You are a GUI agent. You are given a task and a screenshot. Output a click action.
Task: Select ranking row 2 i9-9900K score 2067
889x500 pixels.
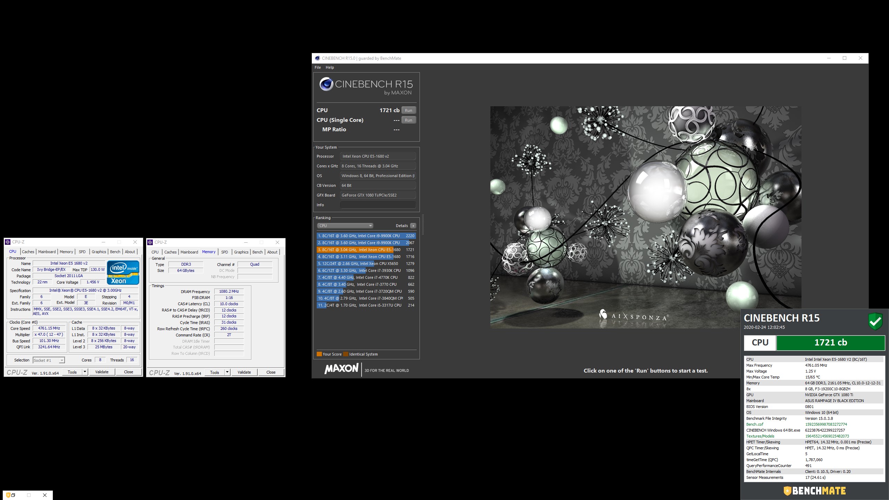pyautogui.click(x=366, y=243)
